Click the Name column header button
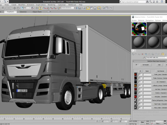 (x=147, y=71)
